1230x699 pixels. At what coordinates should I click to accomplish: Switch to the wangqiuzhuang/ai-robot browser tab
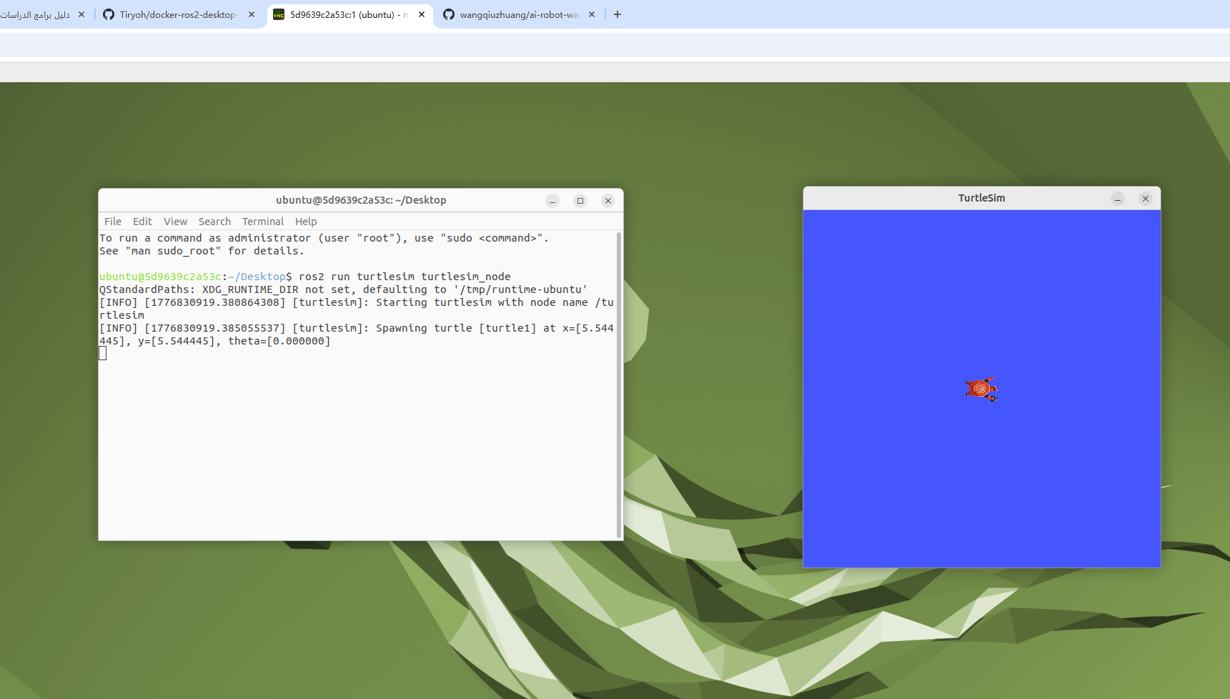519,14
